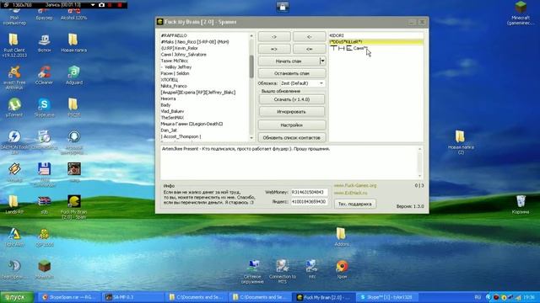This screenshot has height=303, width=540.
Task: Click the Игнорировать button
Action: pos(292,112)
